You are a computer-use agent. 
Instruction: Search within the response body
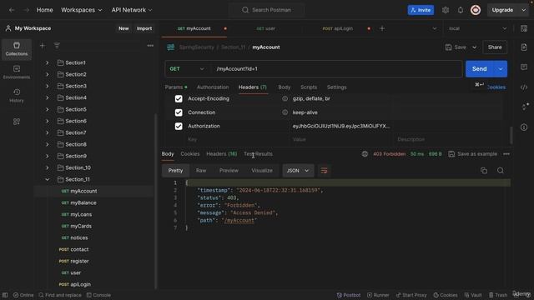coord(501,170)
